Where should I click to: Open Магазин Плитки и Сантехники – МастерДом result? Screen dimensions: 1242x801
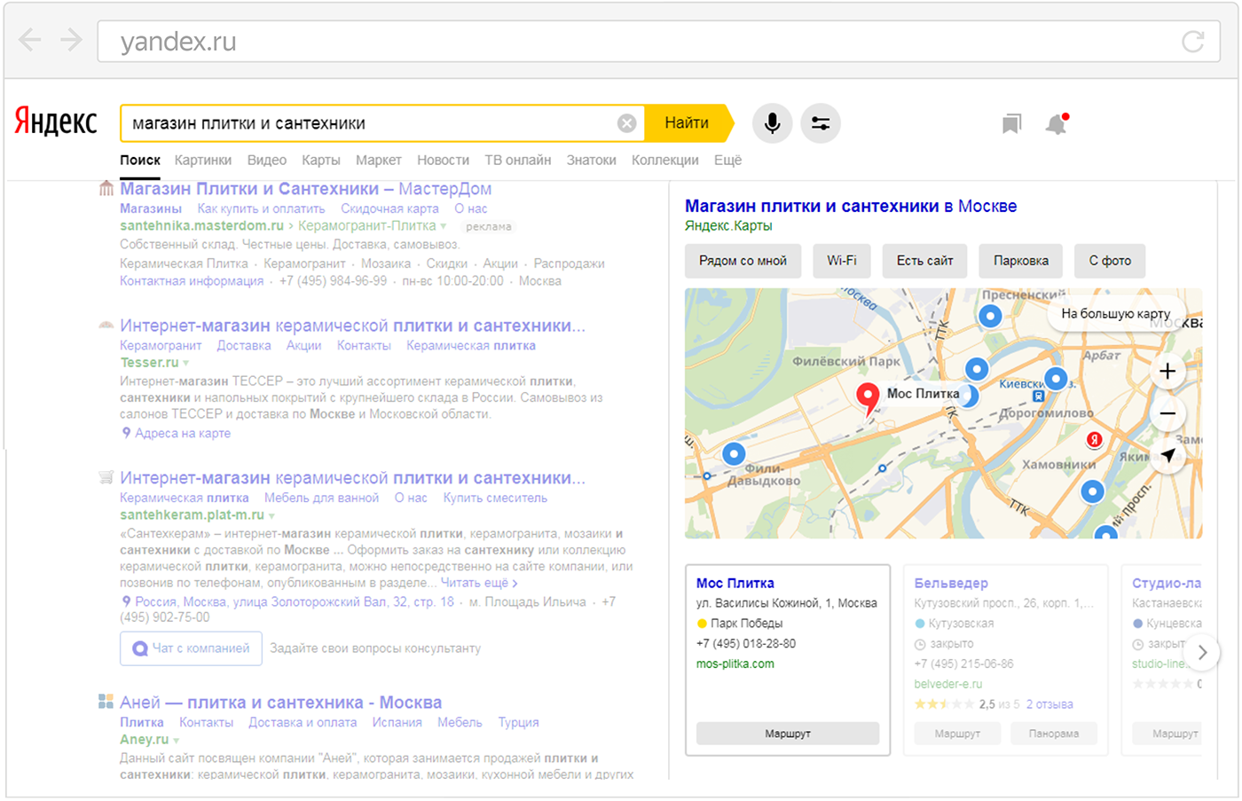point(306,189)
